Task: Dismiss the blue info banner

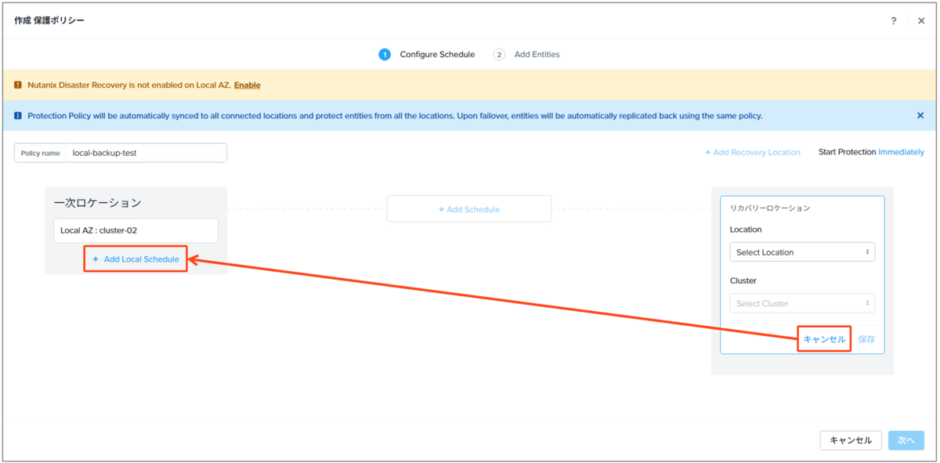Action: pyautogui.click(x=920, y=115)
